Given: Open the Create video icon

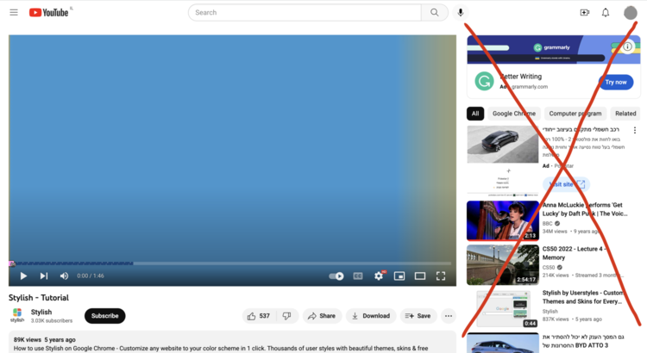Looking at the screenshot, I should point(585,12).
